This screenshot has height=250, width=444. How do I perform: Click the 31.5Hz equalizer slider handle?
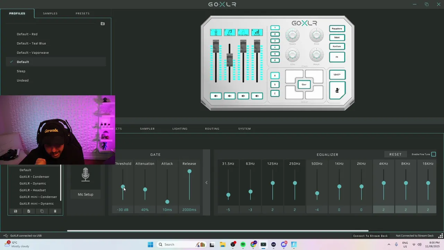coord(228,195)
